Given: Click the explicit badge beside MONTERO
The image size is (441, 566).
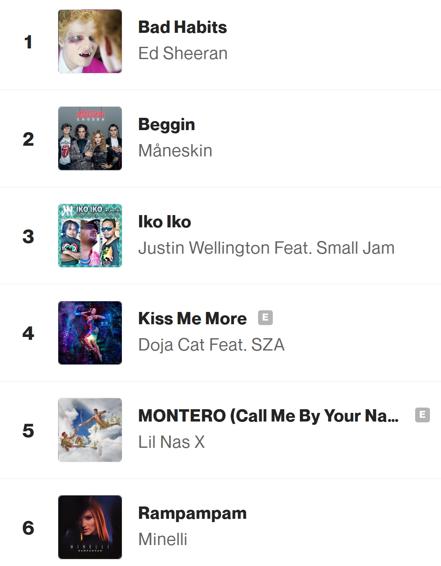Looking at the screenshot, I should pos(422,415).
